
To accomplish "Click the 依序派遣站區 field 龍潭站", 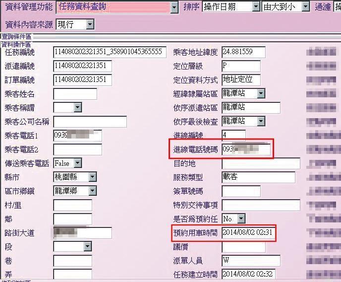I will (251, 108).
